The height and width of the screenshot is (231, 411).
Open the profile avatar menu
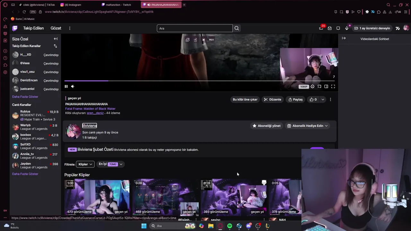pos(406,28)
